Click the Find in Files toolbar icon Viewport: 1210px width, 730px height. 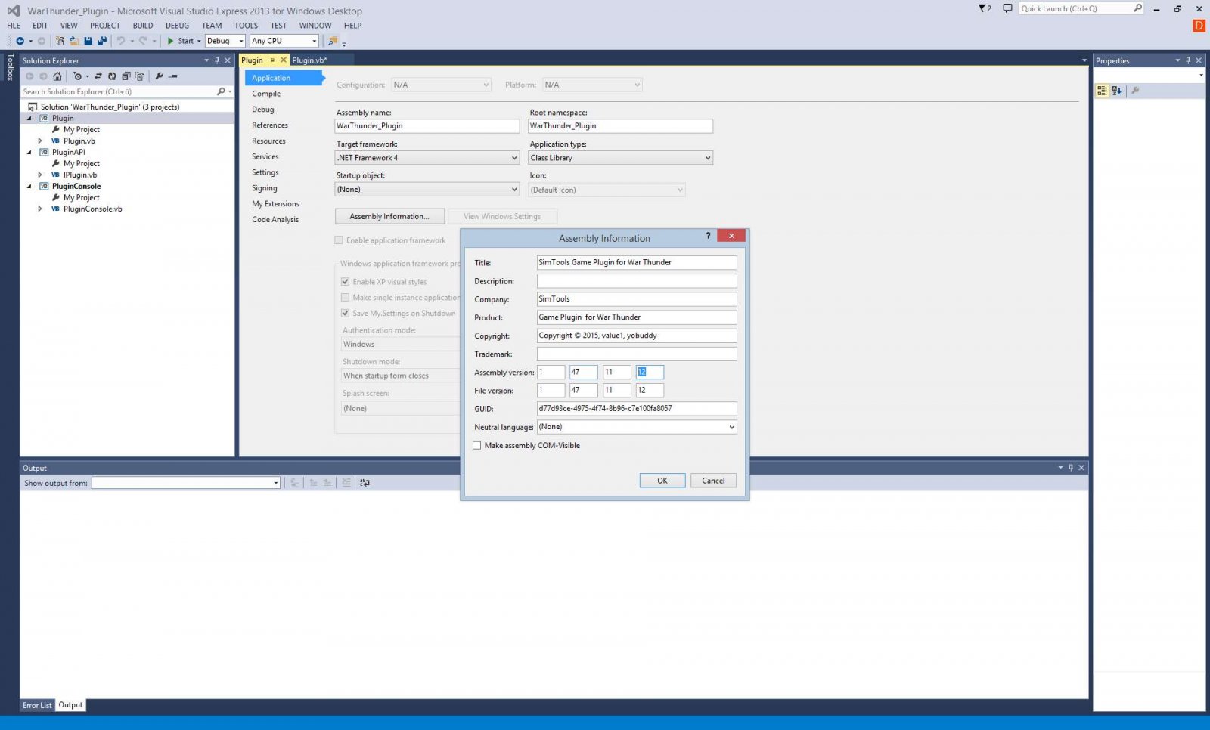pos(332,41)
